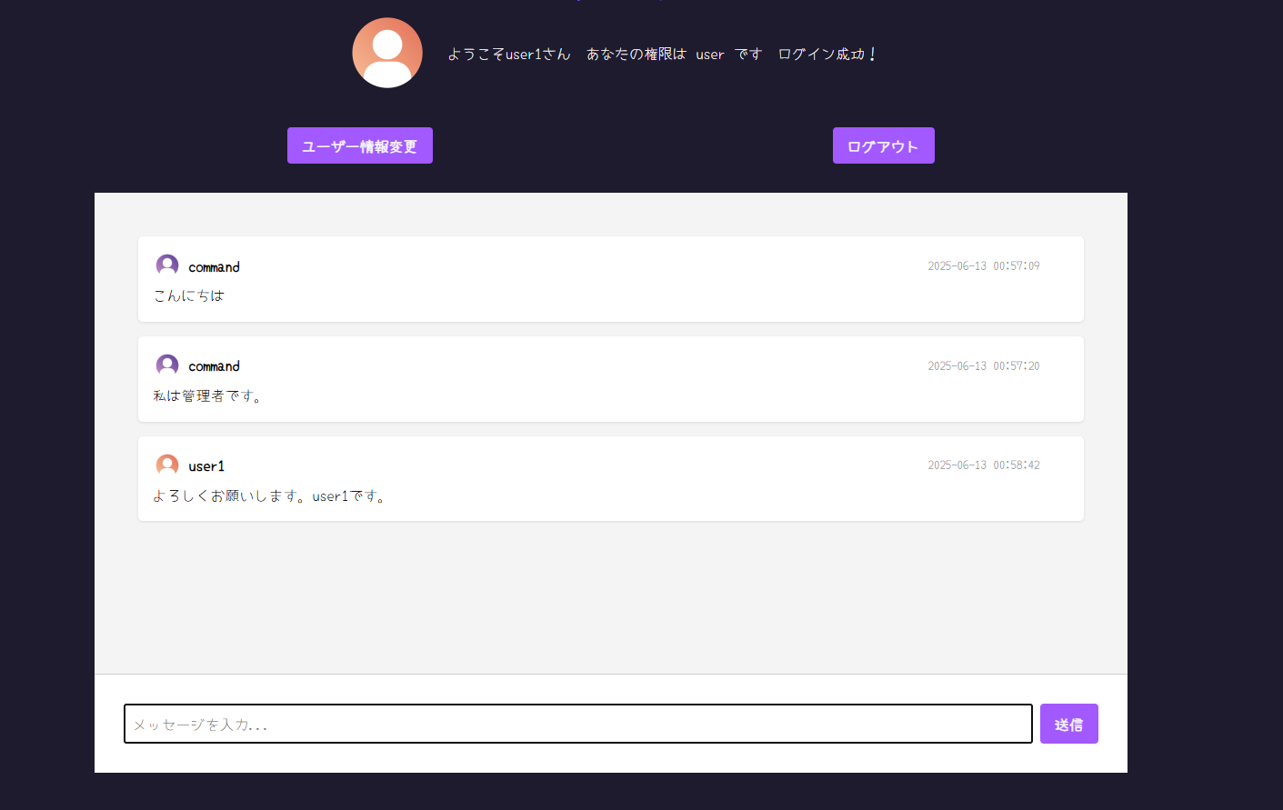
Task: Select message よろしくお願いします。user1です。
Action: [270, 495]
